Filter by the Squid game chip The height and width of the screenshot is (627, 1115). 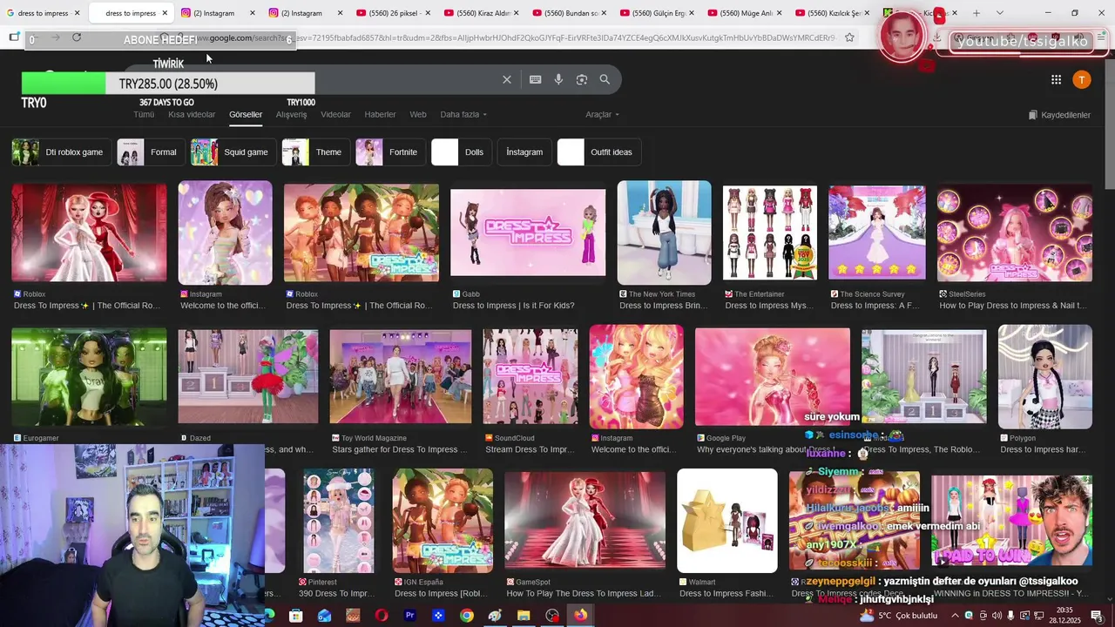(x=233, y=152)
